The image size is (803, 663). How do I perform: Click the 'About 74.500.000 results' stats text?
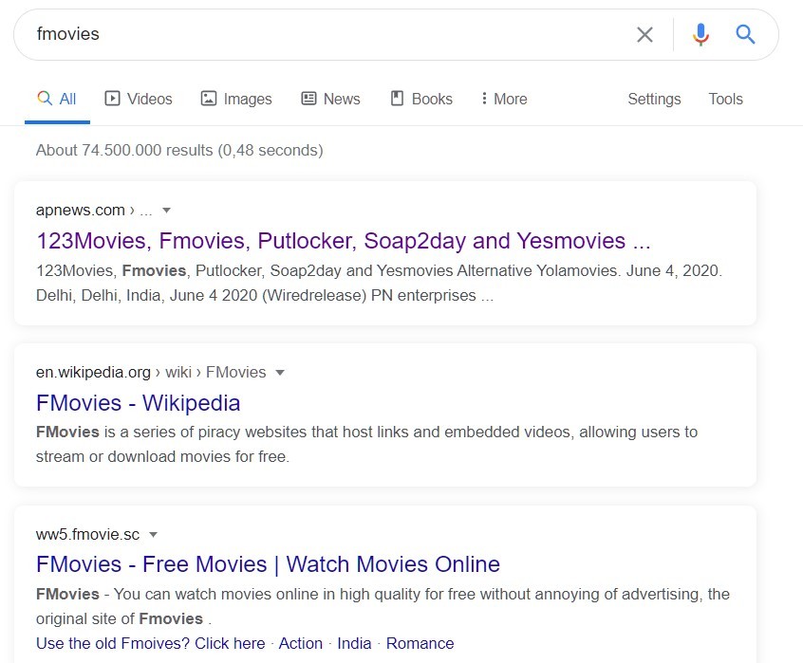click(x=179, y=151)
